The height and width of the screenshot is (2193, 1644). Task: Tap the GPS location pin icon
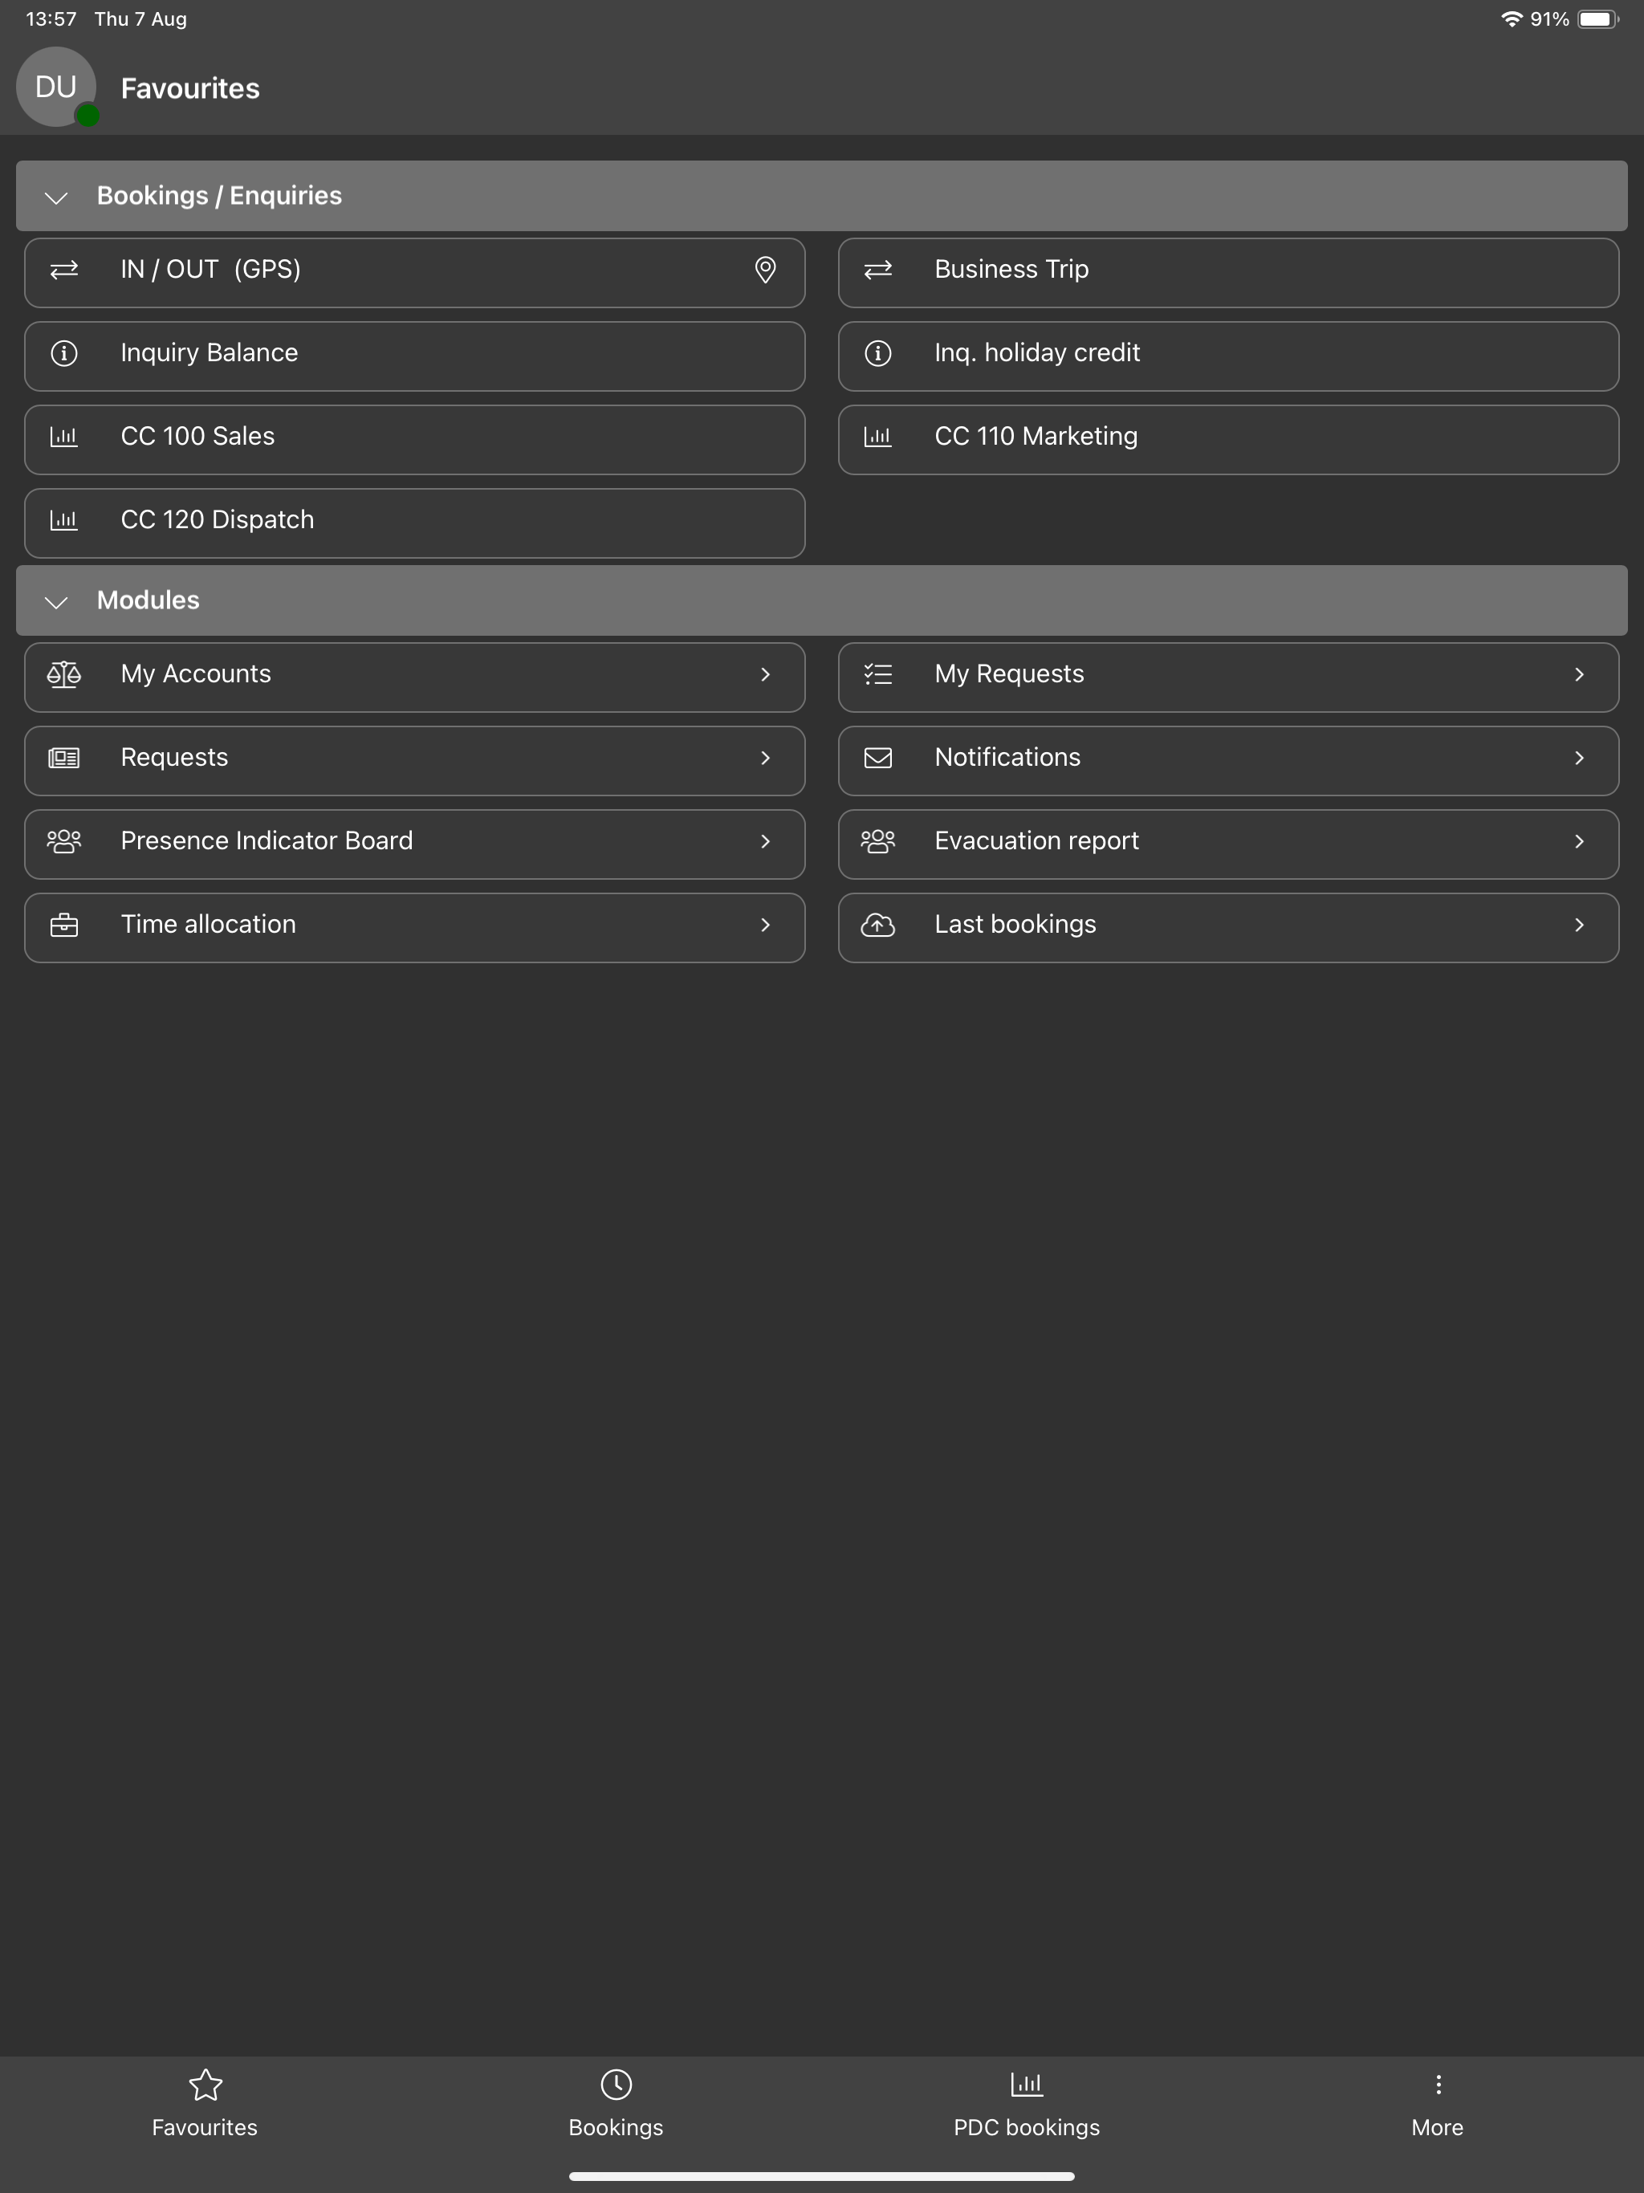pos(764,270)
